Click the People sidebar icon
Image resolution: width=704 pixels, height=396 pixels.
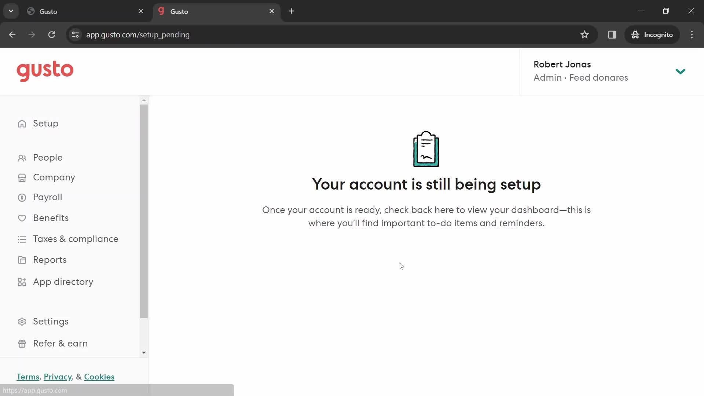coord(22,158)
